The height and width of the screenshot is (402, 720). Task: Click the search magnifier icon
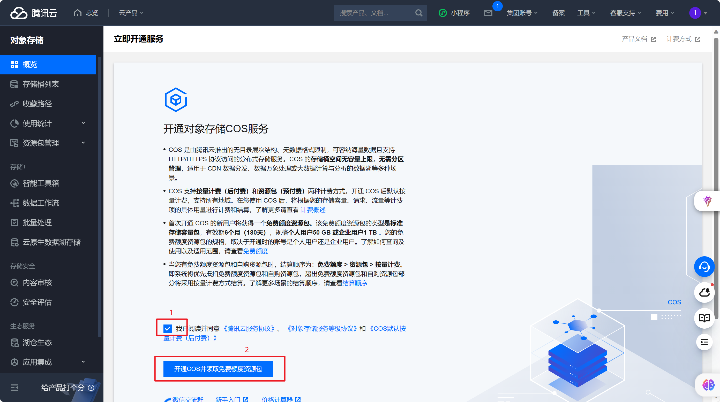(x=418, y=13)
